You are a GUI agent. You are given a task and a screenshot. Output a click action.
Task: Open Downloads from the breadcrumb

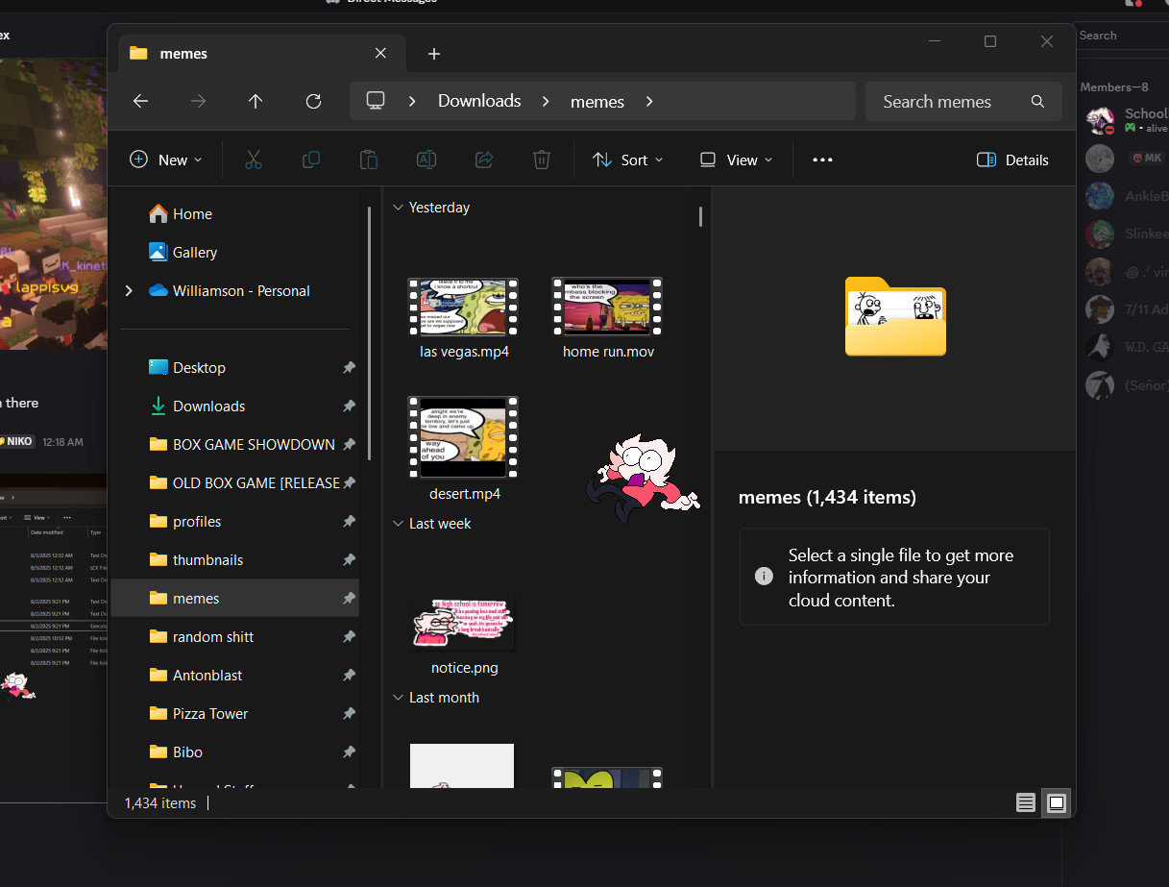[478, 101]
